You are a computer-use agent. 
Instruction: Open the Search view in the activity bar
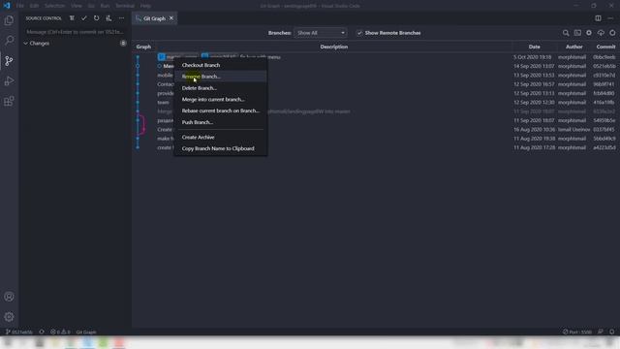(x=9, y=41)
